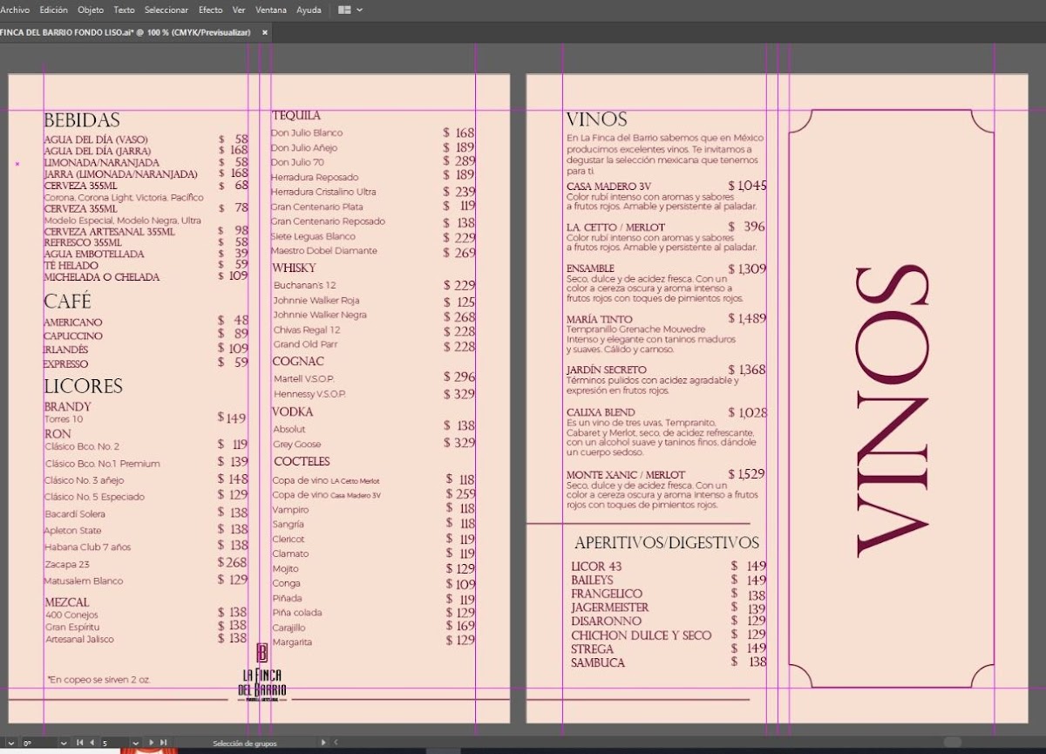Select the 'Grey Goose' text

(x=297, y=445)
